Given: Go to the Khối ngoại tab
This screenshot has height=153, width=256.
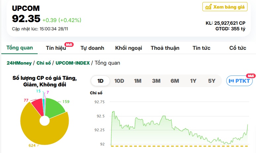Looking at the screenshot, I should click(x=128, y=48).
